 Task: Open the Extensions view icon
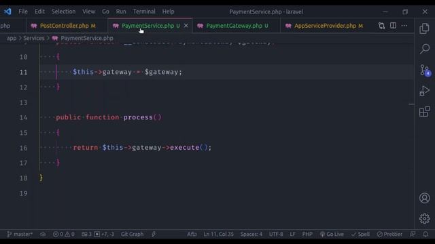[x=424, y=111]
